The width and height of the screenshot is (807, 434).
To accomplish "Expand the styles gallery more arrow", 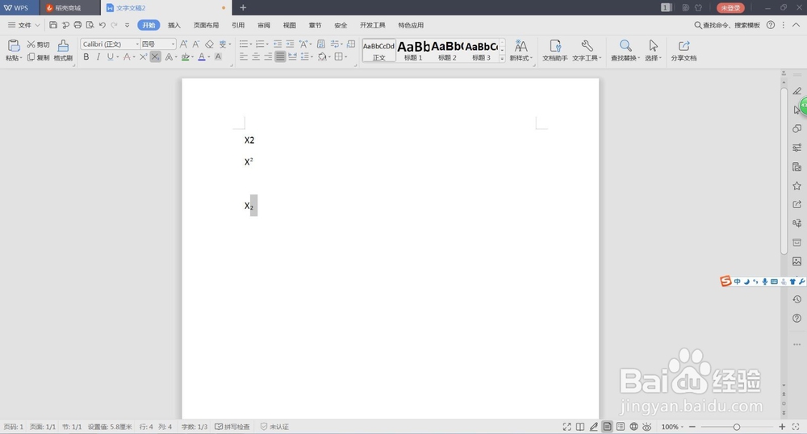I will (502, 59).
